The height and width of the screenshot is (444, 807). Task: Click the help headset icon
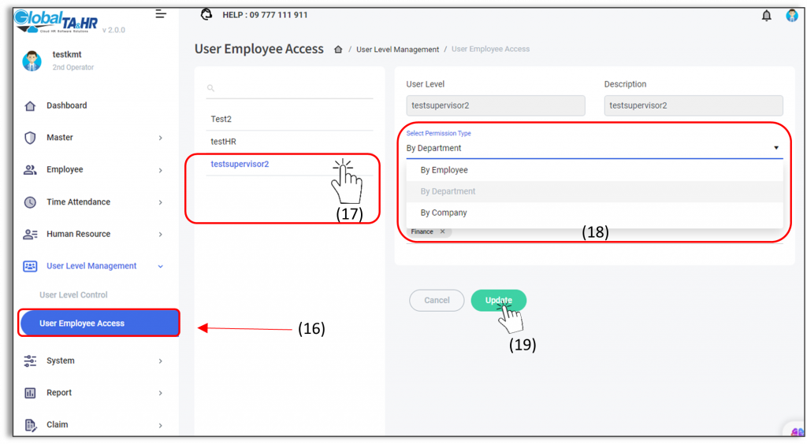207,15
